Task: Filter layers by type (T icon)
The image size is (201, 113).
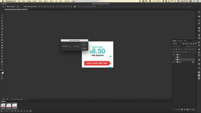Action: coord(188,44)
